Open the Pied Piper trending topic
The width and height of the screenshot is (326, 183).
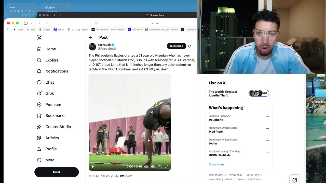tap(216, 132)
